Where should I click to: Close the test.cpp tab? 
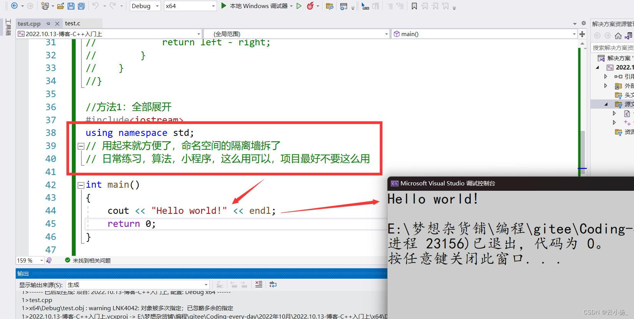click(57, 23)
